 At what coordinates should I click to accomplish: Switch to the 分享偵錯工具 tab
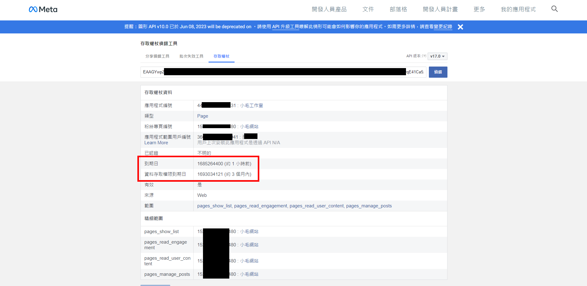158,56
